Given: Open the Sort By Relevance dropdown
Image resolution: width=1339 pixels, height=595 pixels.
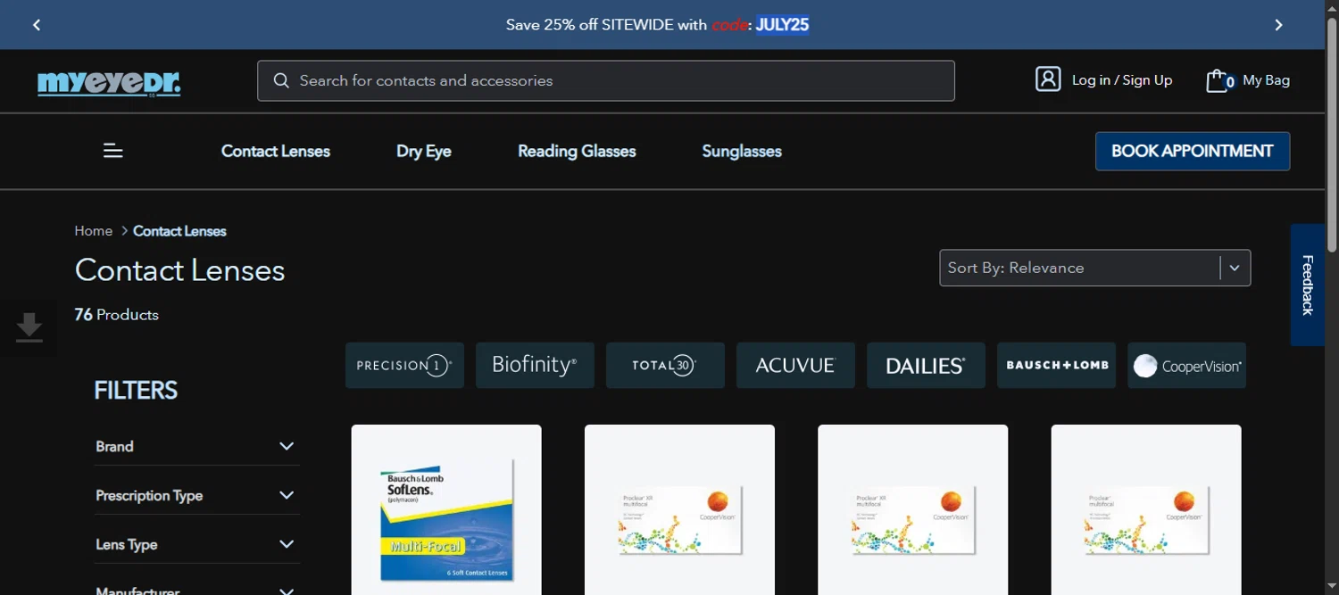Looking at the screenshot, I should (x=1094, y=268).
